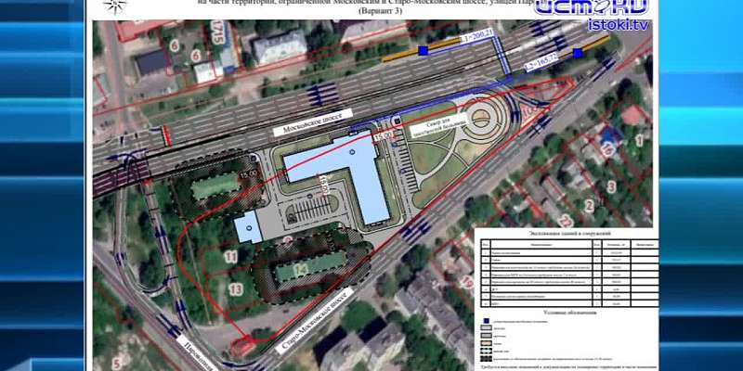Screen dimensions: 743x371
Task: Click the blue square legend swatch
Action: click(486, 321)
